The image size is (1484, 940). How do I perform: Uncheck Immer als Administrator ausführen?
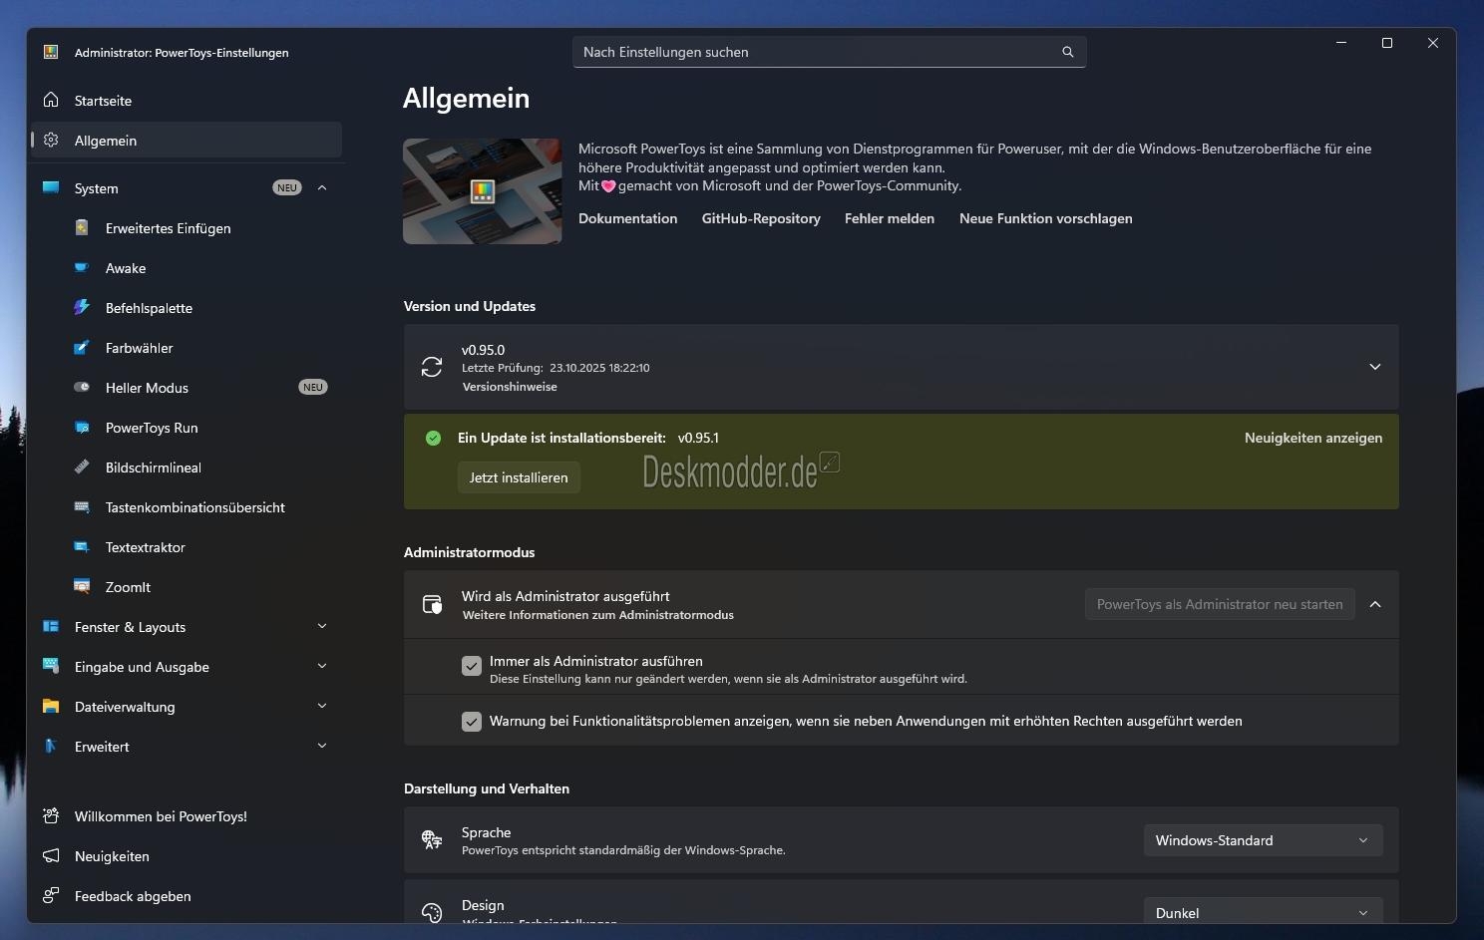click(x=472, y=667)
